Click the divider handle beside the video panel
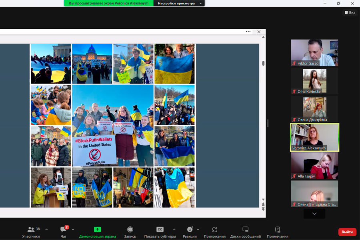This screenshot has width=360, height=240. [x=268, y=123]
